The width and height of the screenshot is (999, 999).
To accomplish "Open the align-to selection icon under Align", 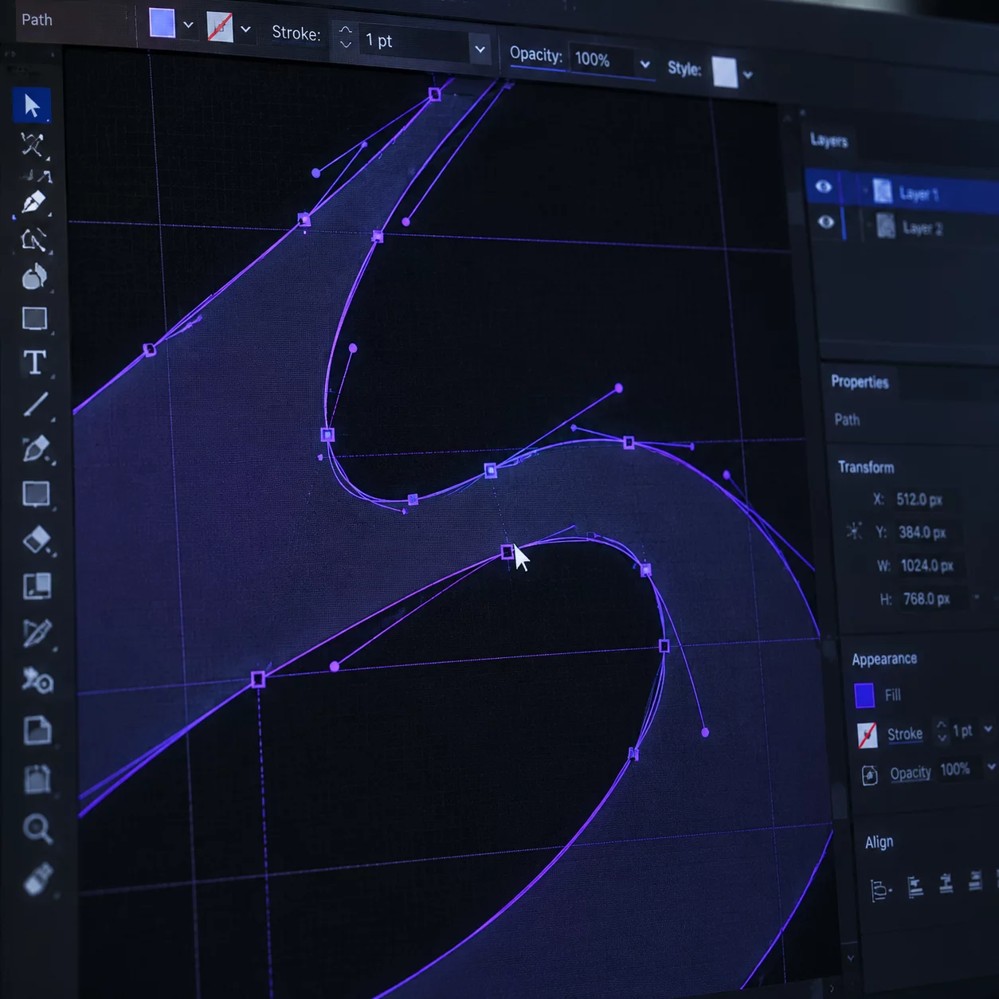I will 880,890.
